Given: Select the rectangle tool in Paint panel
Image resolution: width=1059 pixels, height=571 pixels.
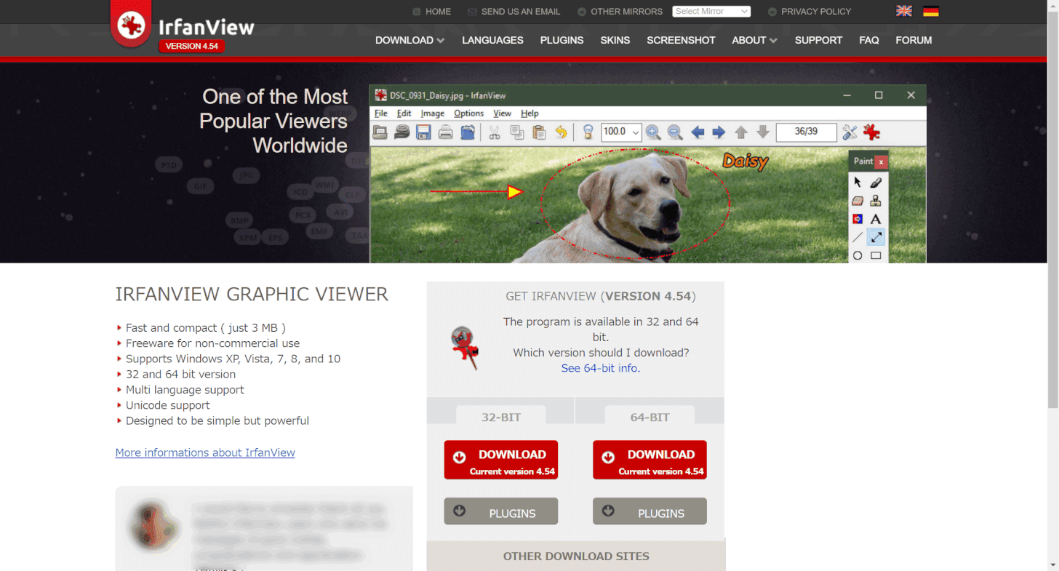Looking at the screenshot, I should pos(876,255).
